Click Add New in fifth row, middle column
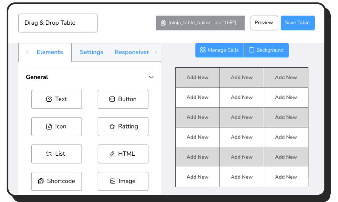This screenshot has height=202, width=338. 241,157
